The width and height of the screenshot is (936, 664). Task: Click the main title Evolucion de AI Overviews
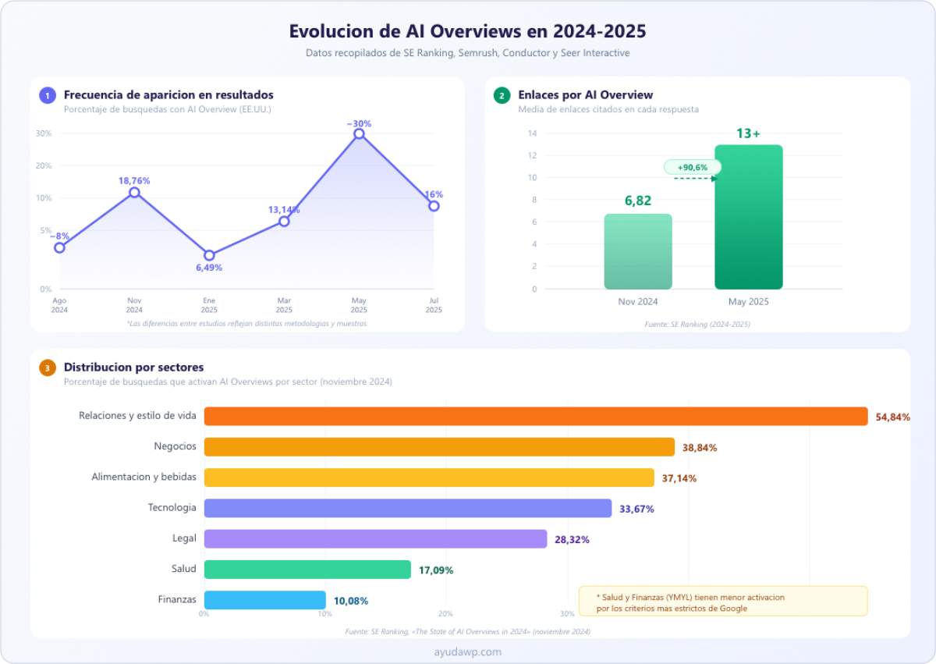point(467,31)
